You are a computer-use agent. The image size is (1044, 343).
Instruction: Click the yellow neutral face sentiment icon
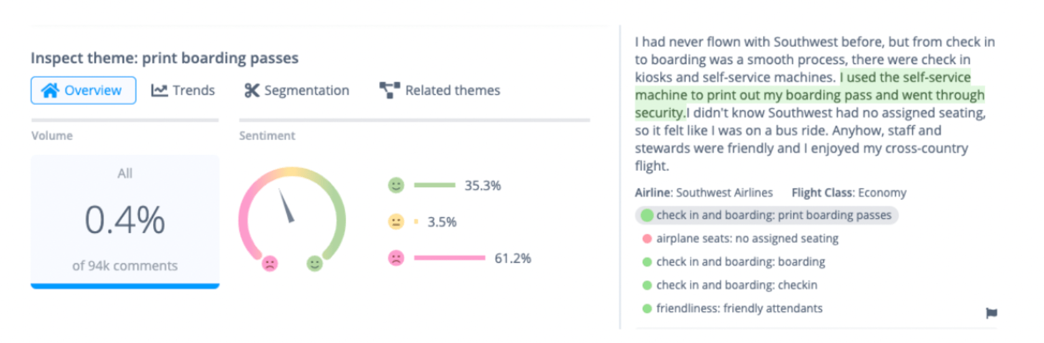coord(396,222)
